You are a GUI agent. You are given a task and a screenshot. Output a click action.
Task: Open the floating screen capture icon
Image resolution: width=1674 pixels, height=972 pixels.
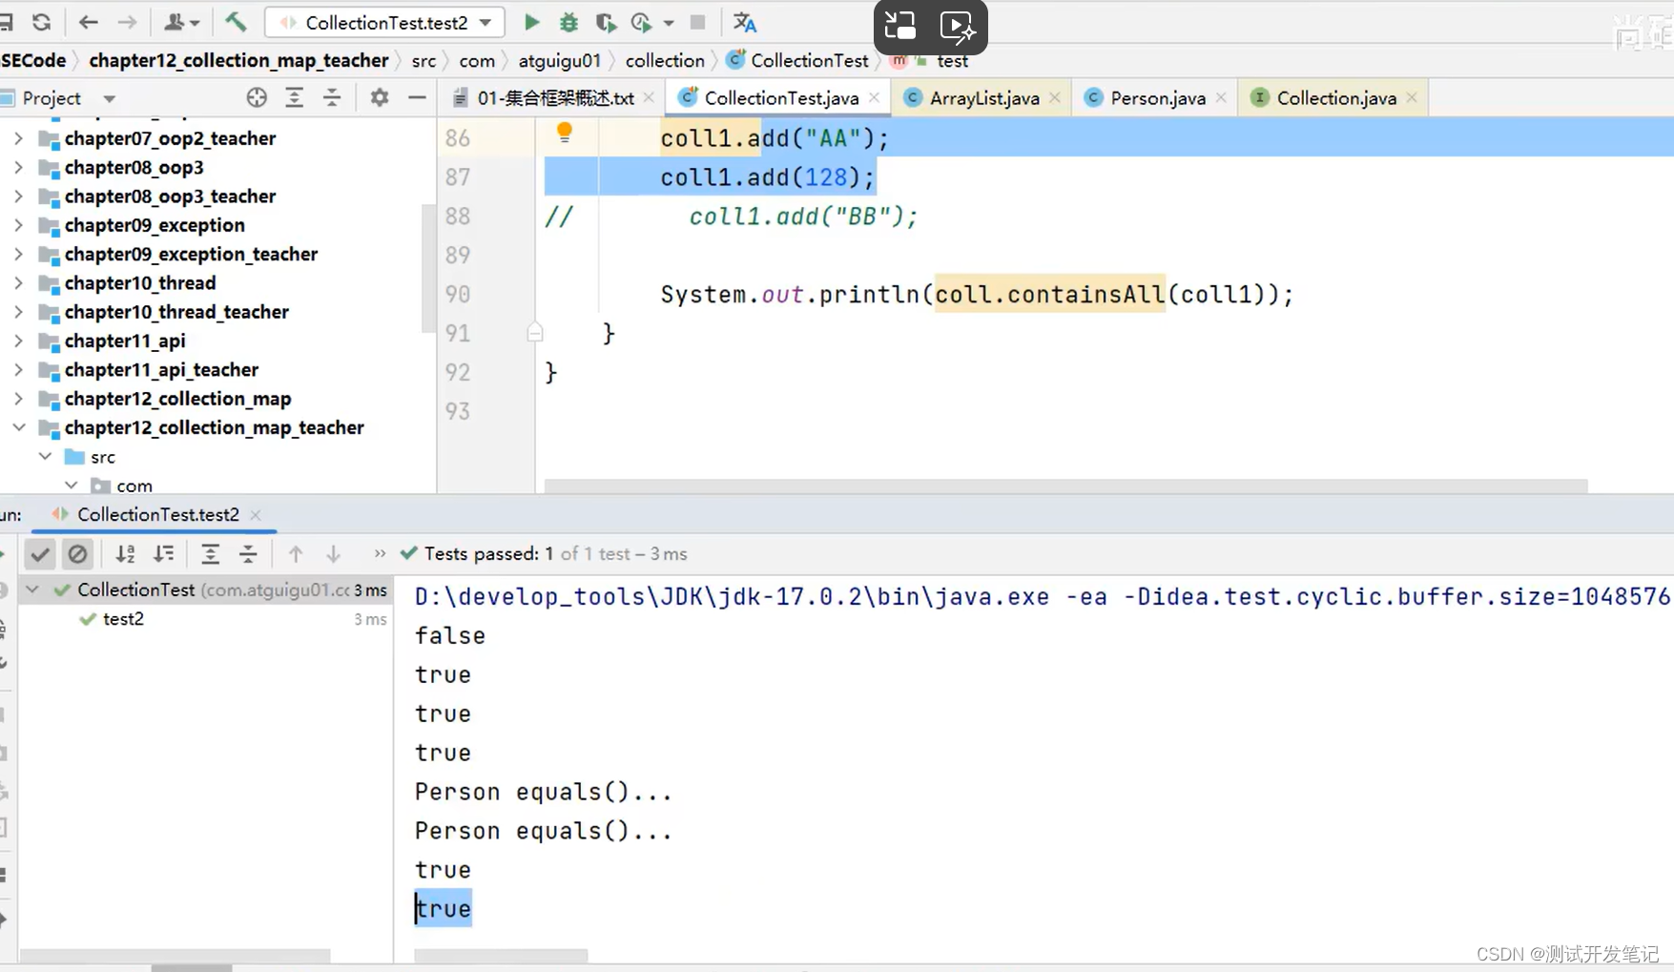pos(900,26)
